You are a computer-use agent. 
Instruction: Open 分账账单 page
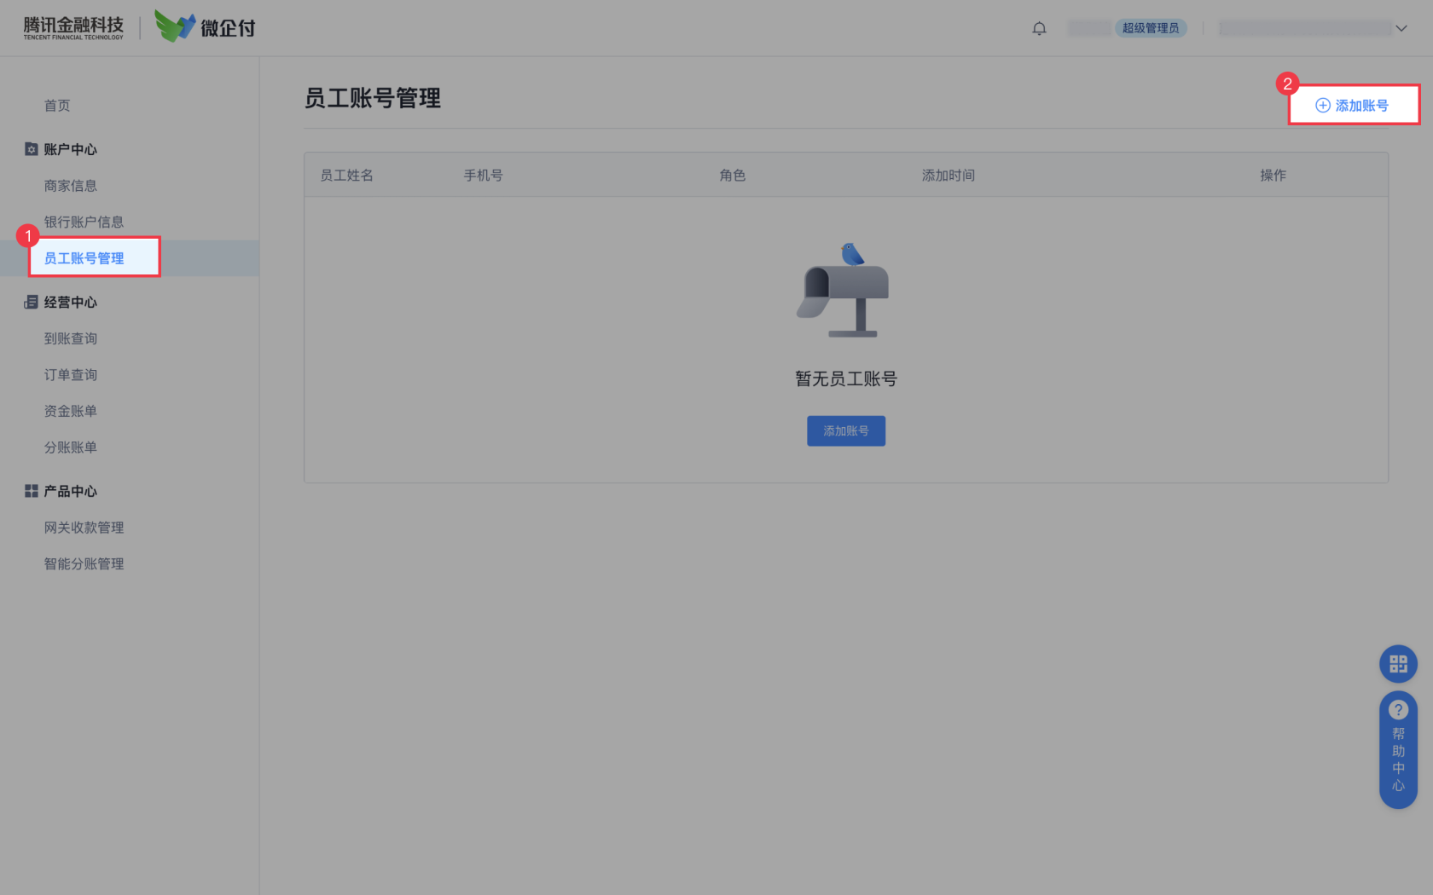[x=71, y=447]
